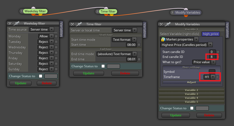Toggle checkbox beside End time 08:01

point(139,59)
